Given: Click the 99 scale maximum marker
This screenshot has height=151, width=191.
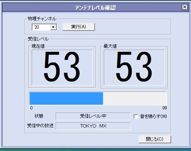Looking at the screenshot, I should pyautogui.click(x=165, y=108).
